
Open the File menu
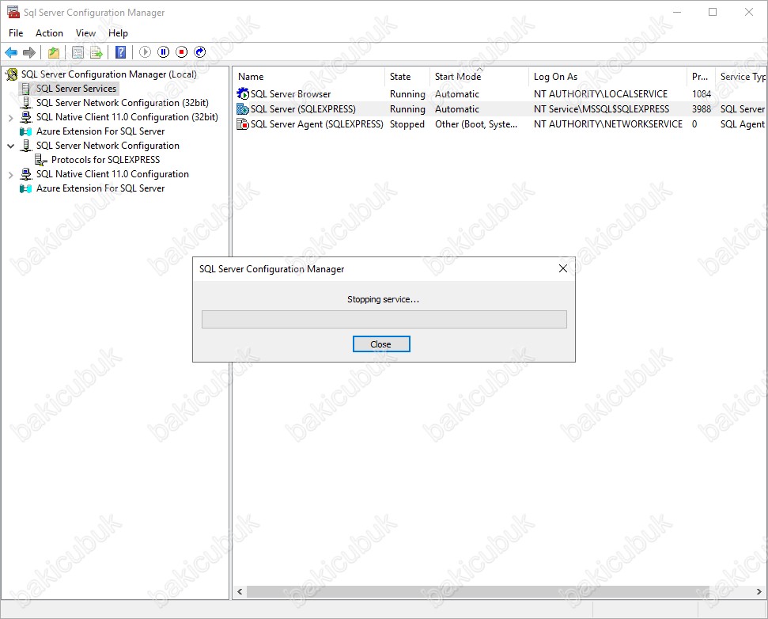[16, 32]
